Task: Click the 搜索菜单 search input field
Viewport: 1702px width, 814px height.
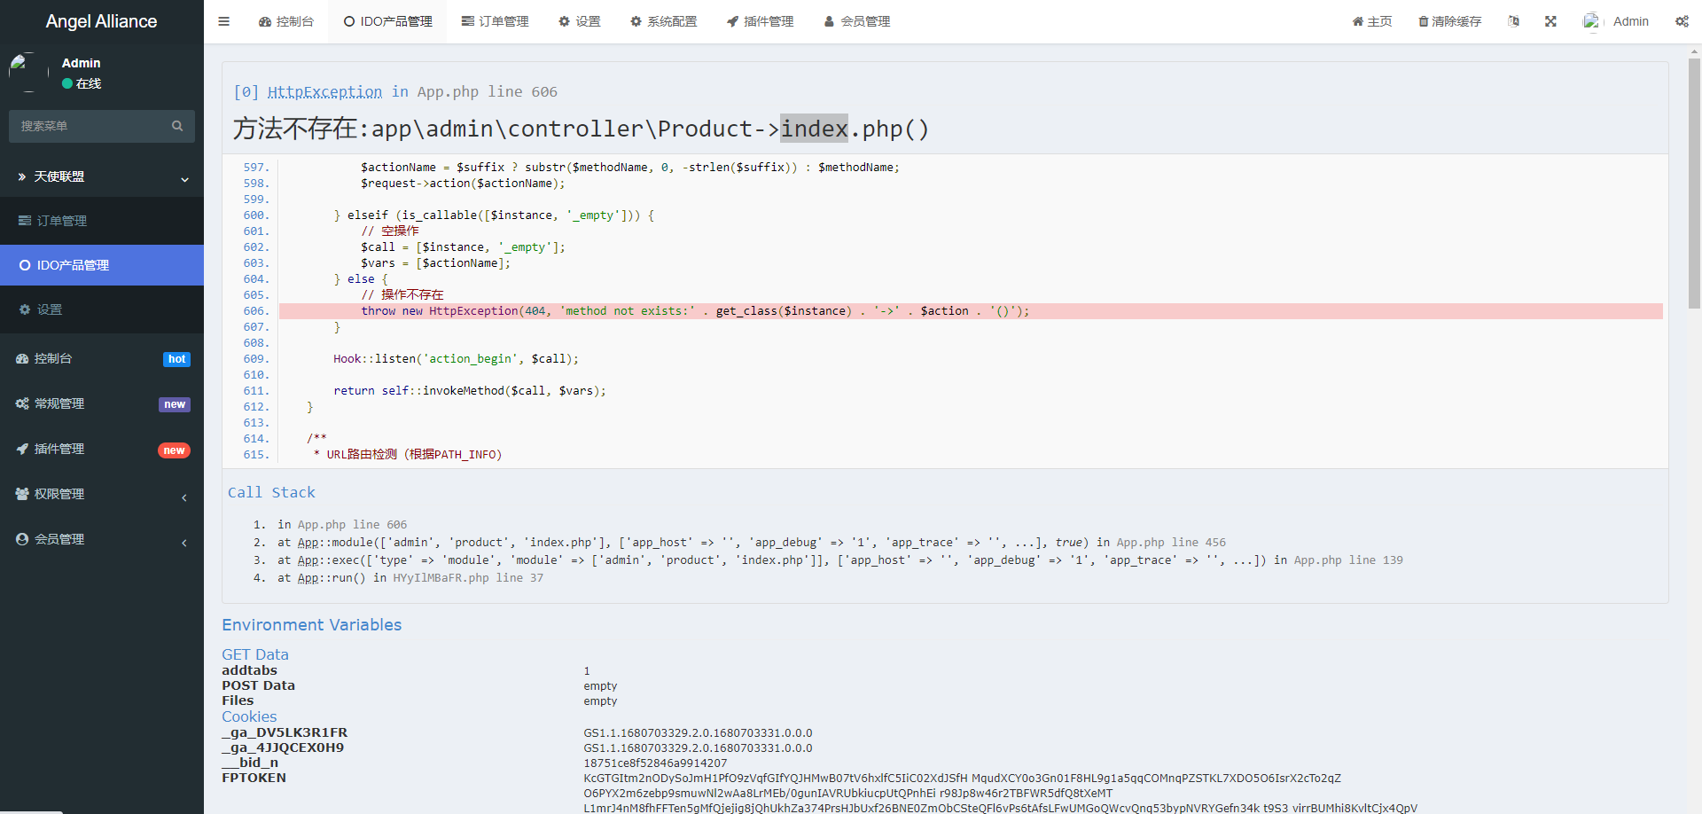Action: pos(89,126)
